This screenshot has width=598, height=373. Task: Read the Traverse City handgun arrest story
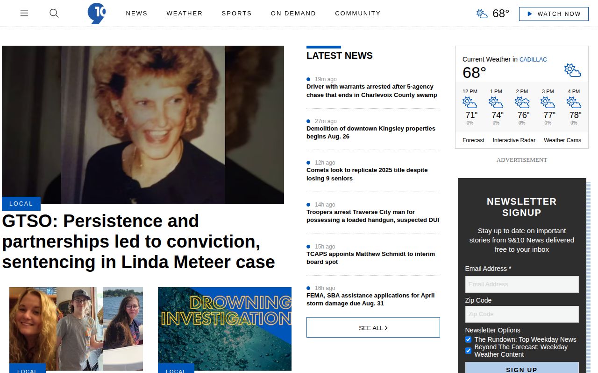click(373, 216)
